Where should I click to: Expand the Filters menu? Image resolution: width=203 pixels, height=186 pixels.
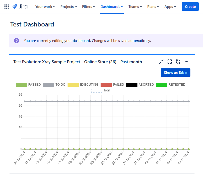[x=89, y=7]
